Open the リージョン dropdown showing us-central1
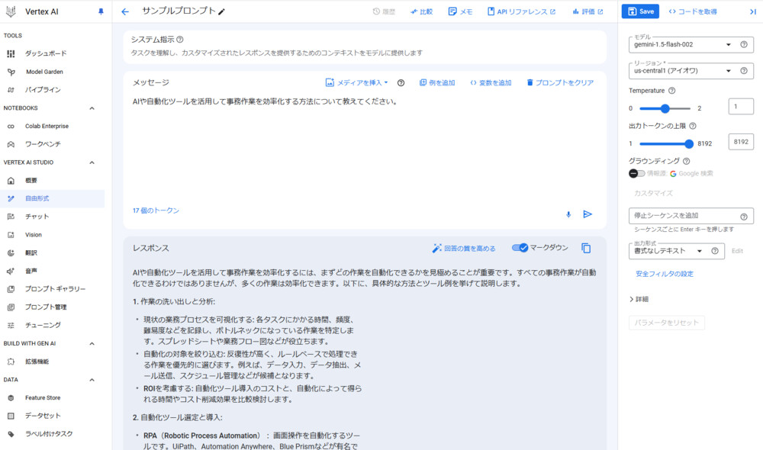 [x=682, y=70]
